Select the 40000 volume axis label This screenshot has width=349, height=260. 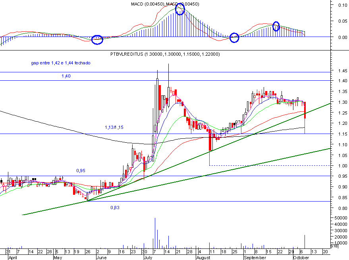(x=341, y=224)
